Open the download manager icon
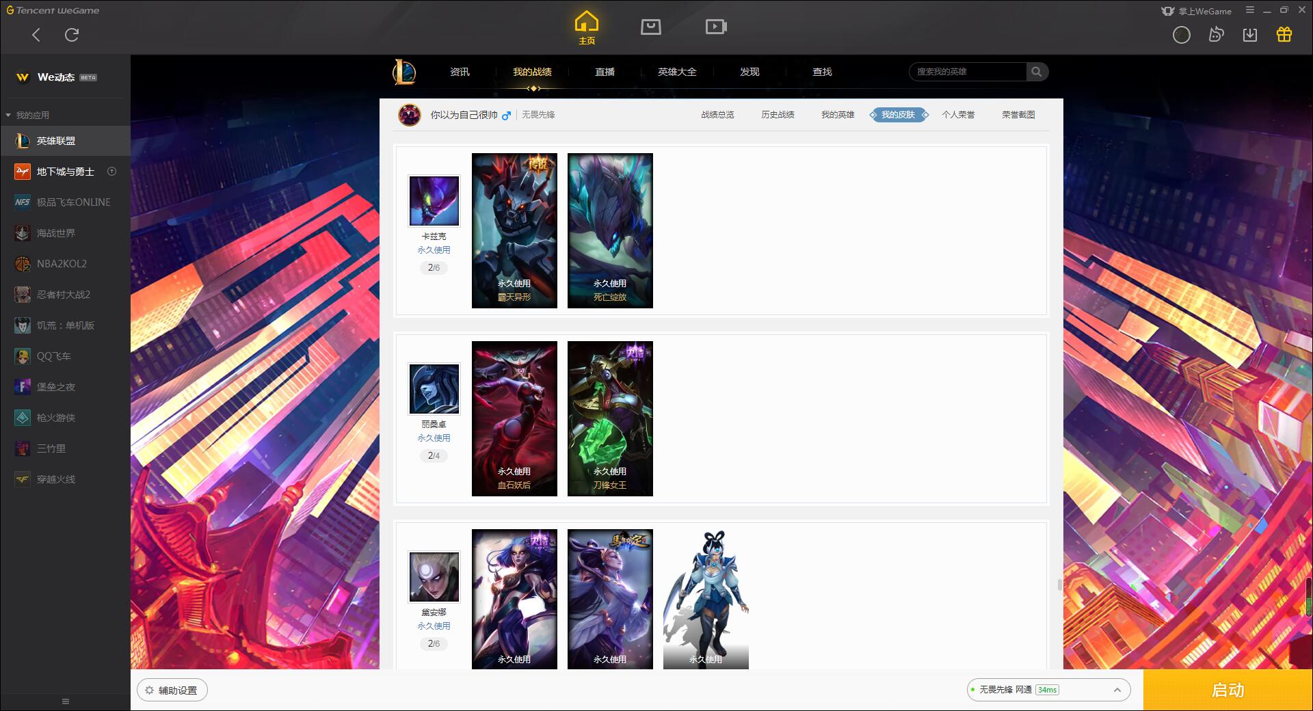Image resolution: width=1313 pixels, height=711 pixels. point(1250,35)
